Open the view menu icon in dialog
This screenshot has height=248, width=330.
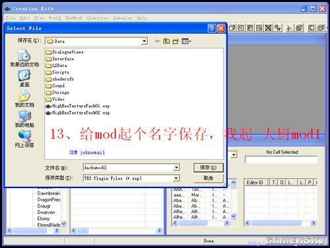pyautogui.click(x=186, y=41)
